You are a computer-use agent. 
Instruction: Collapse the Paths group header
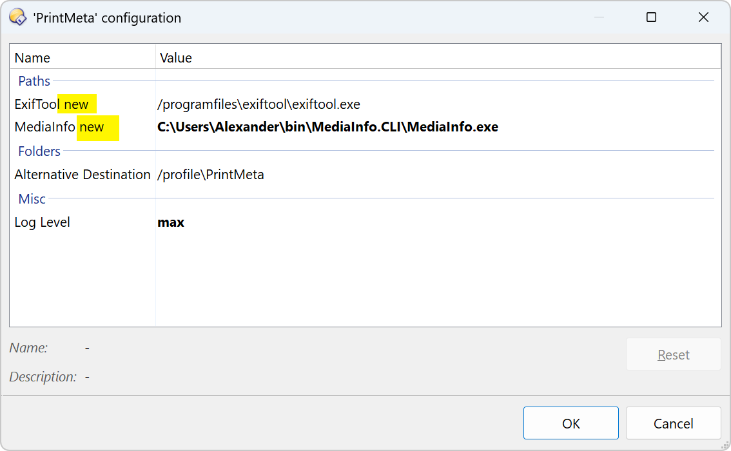pyautogui.click(x=34, y=81)
